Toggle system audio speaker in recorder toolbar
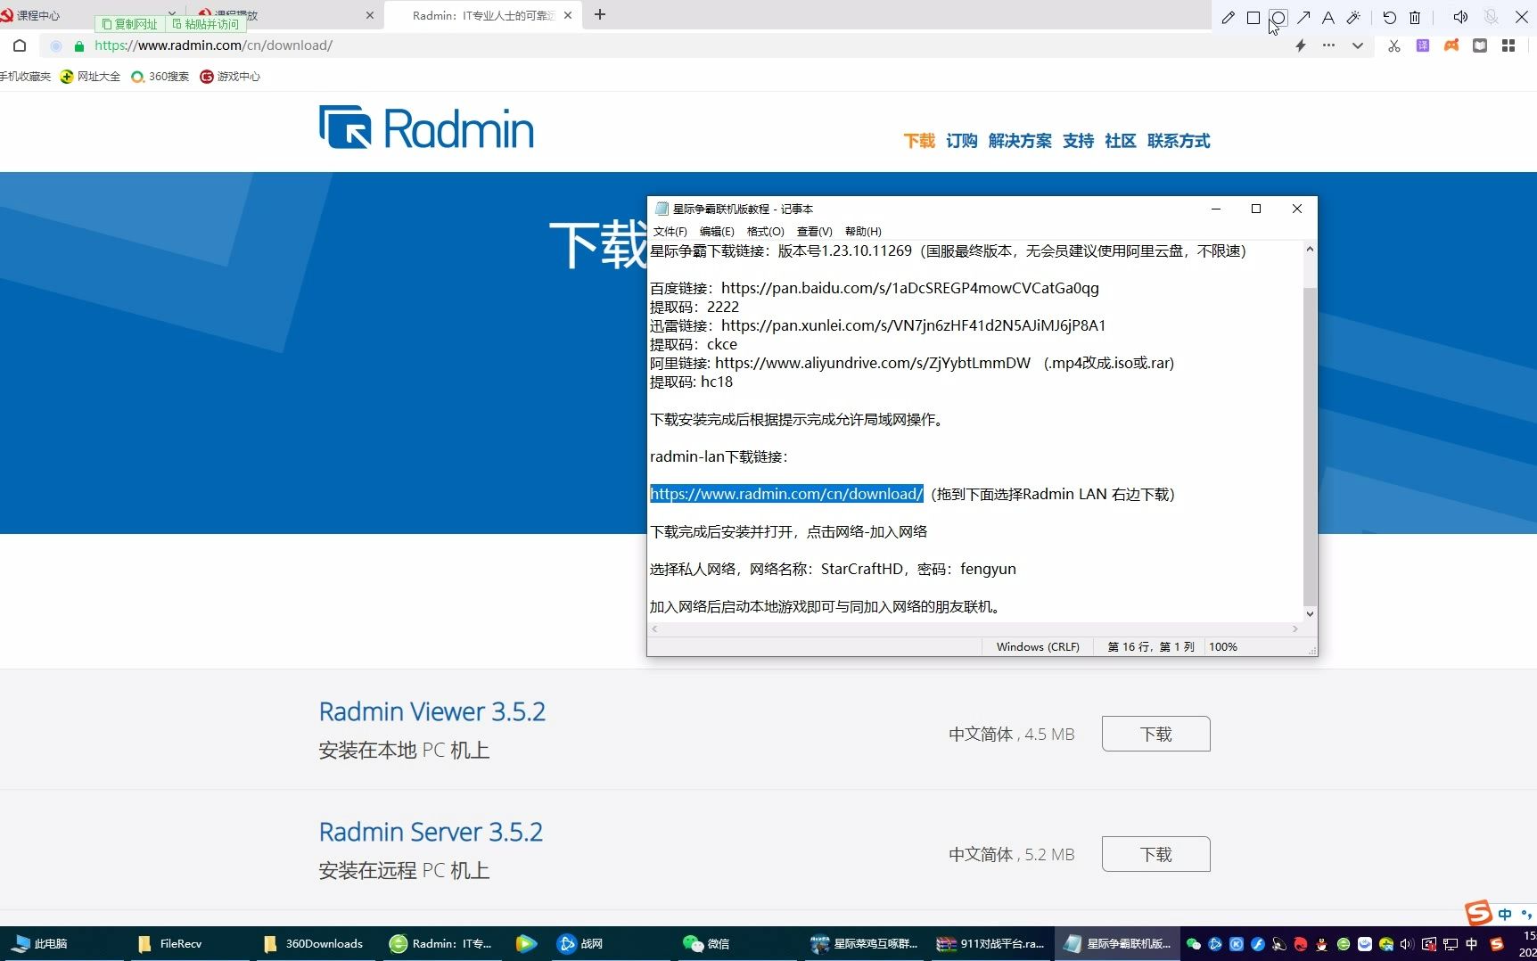Viewport: 1537px width, 961px height. click(x=1460, y=18)
